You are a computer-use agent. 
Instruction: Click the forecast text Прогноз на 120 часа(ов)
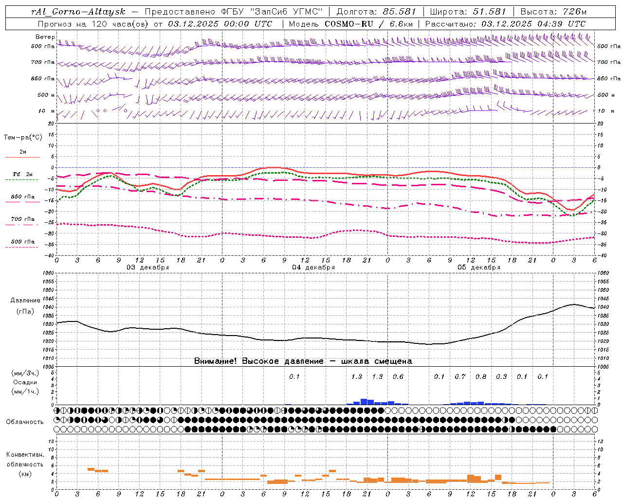click(93, 24)
